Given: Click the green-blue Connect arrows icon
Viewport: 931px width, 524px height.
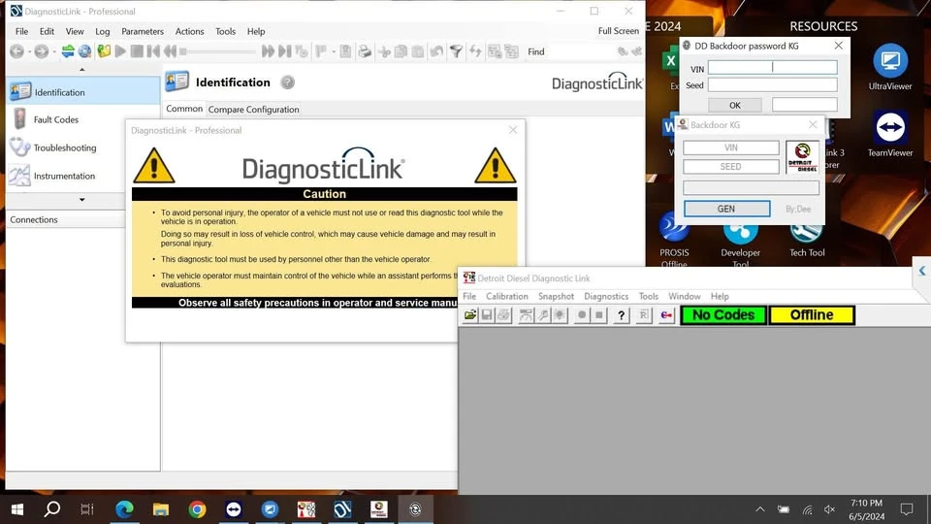Looking at the screenshot, I should click(x=68, y=51).
